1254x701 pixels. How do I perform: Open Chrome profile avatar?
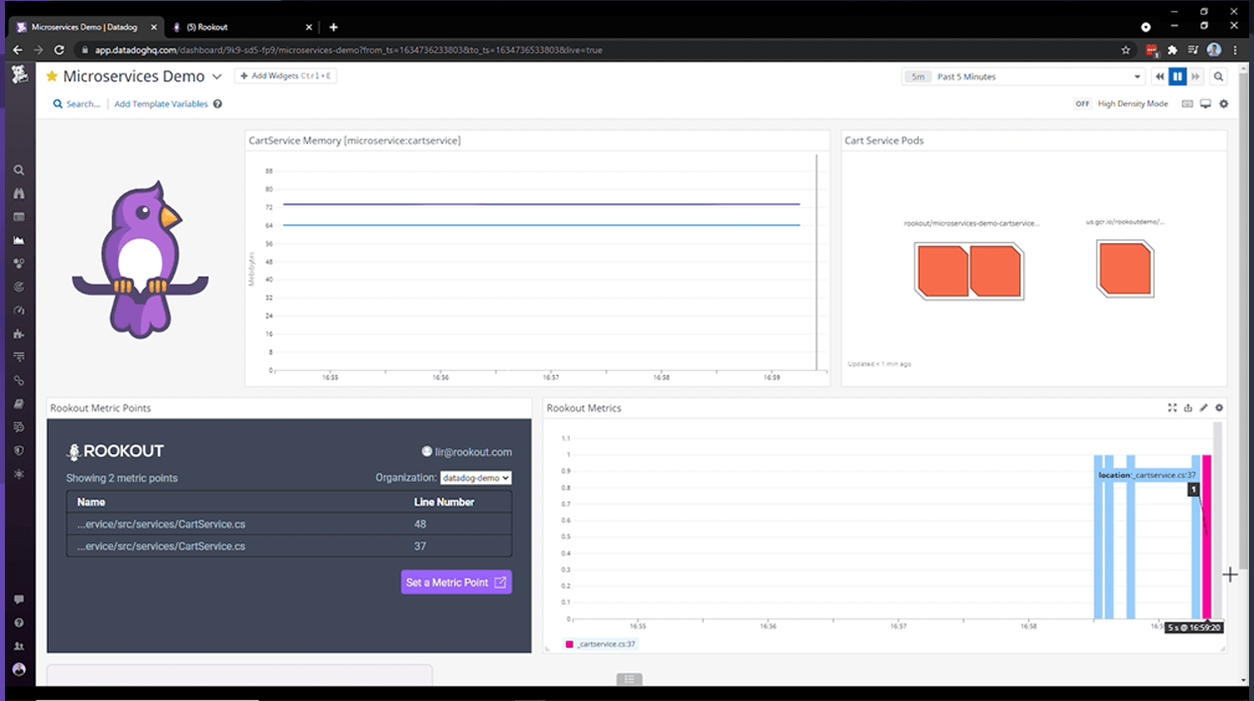[x=1214, y=50]
